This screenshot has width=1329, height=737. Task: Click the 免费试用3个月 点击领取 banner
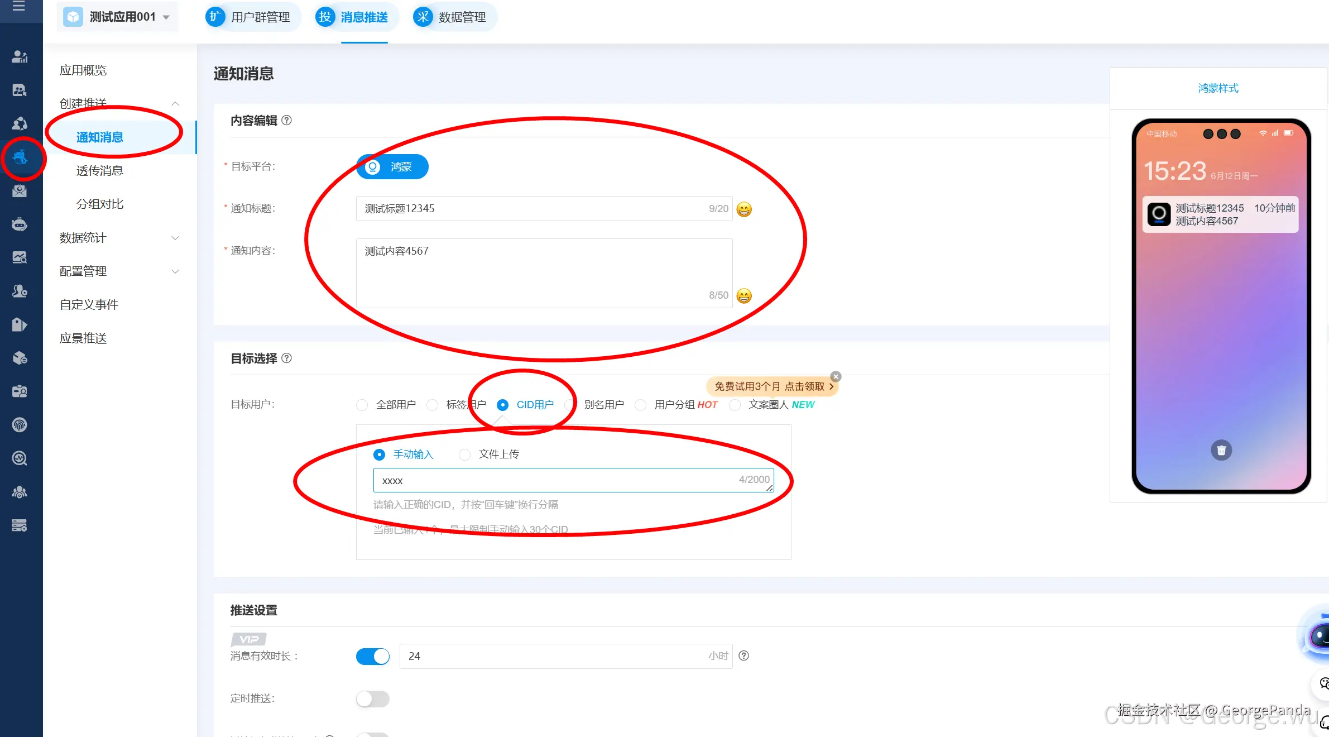coord(770,386)
